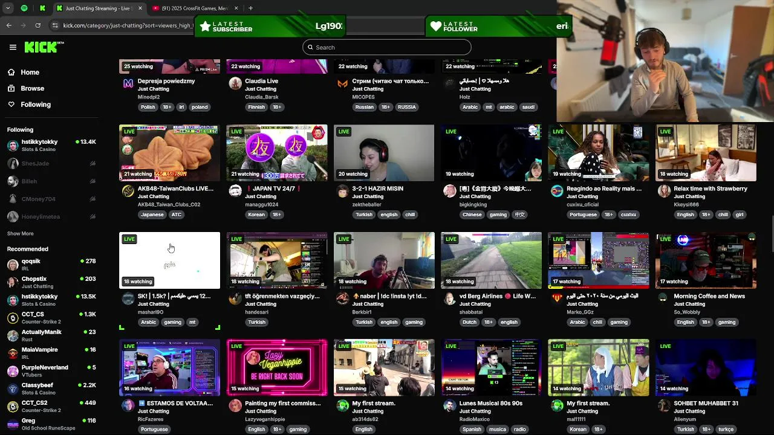Viewport: 774px width, 435px height.
Task: Click managgu1024 channel avatar
Action: (x=235, y=192)
